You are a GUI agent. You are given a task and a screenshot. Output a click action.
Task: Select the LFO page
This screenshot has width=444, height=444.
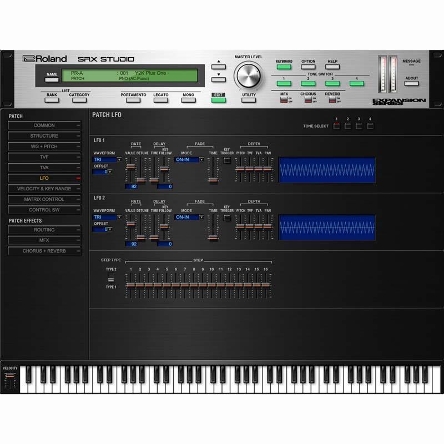(44, 178)
